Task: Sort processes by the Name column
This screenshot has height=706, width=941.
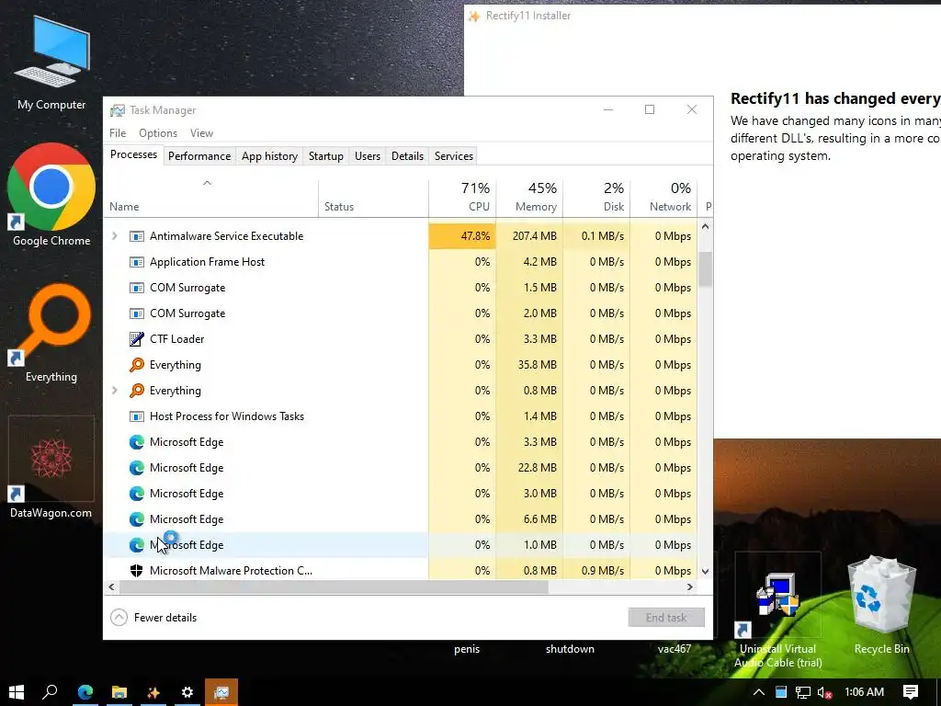Action: point(210,198)
